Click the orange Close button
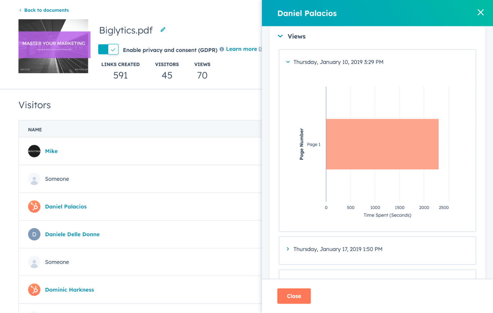This screenshot has width=493, height=313. (294, 296)
